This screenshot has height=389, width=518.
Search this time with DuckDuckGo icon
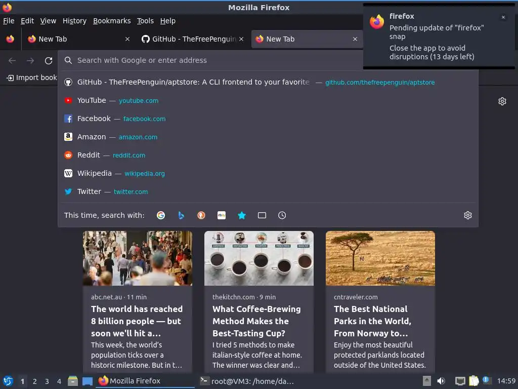coord(201,215)
